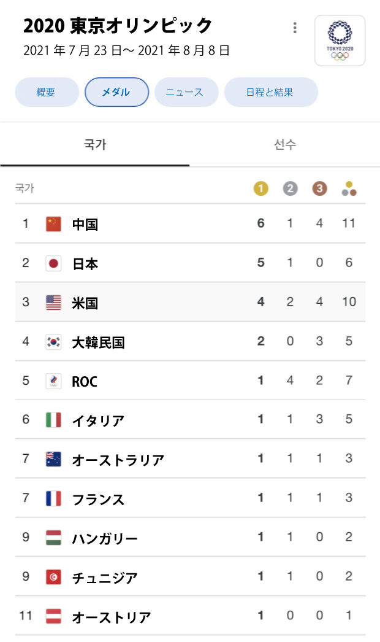The image size is (380, 642).
Task: Click the Tokyo 2020 Olympics logo thumbnail
Action: click(340, 41)
